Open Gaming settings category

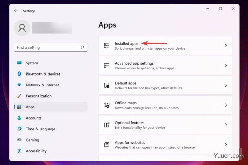[51, 140]
